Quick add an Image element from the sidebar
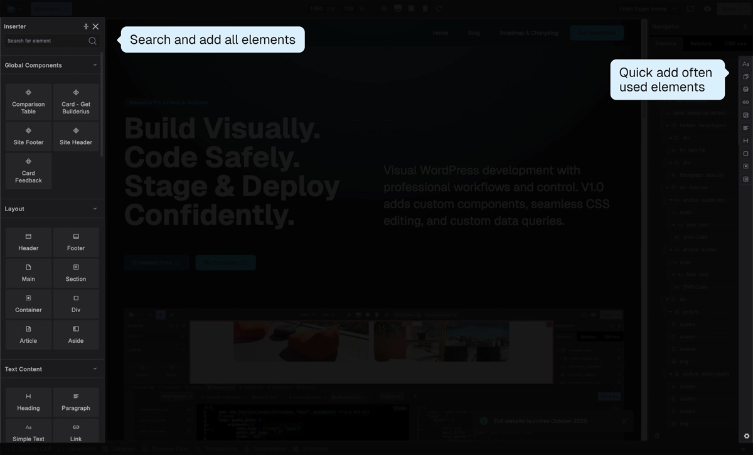The height and width of the screenshot is (455, 753). coord(745,114)
